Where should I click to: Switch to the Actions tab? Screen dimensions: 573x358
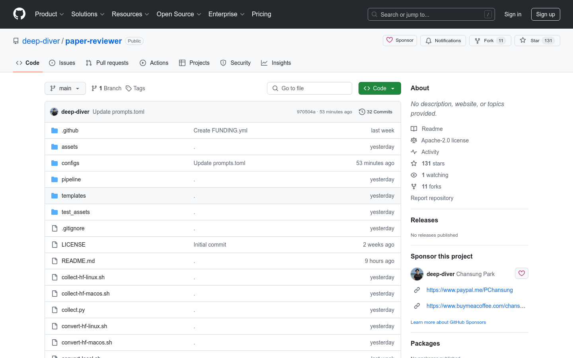154,63
